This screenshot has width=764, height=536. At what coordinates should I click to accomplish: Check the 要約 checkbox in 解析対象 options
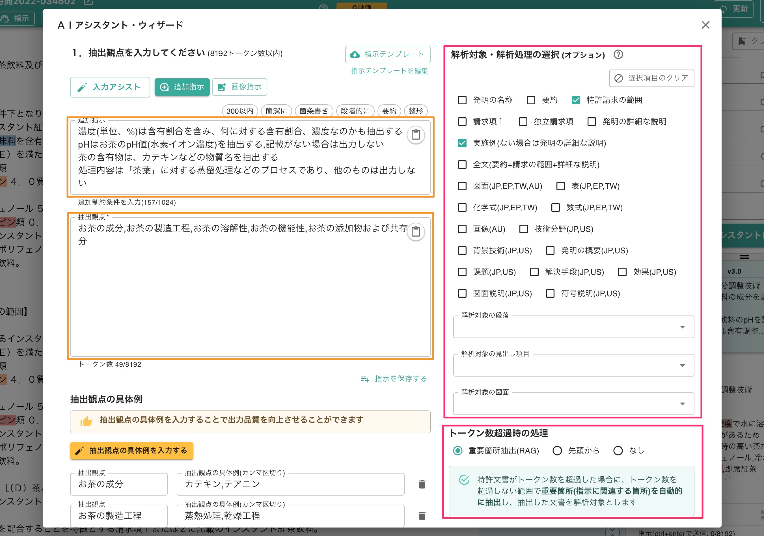click(531, 100)
